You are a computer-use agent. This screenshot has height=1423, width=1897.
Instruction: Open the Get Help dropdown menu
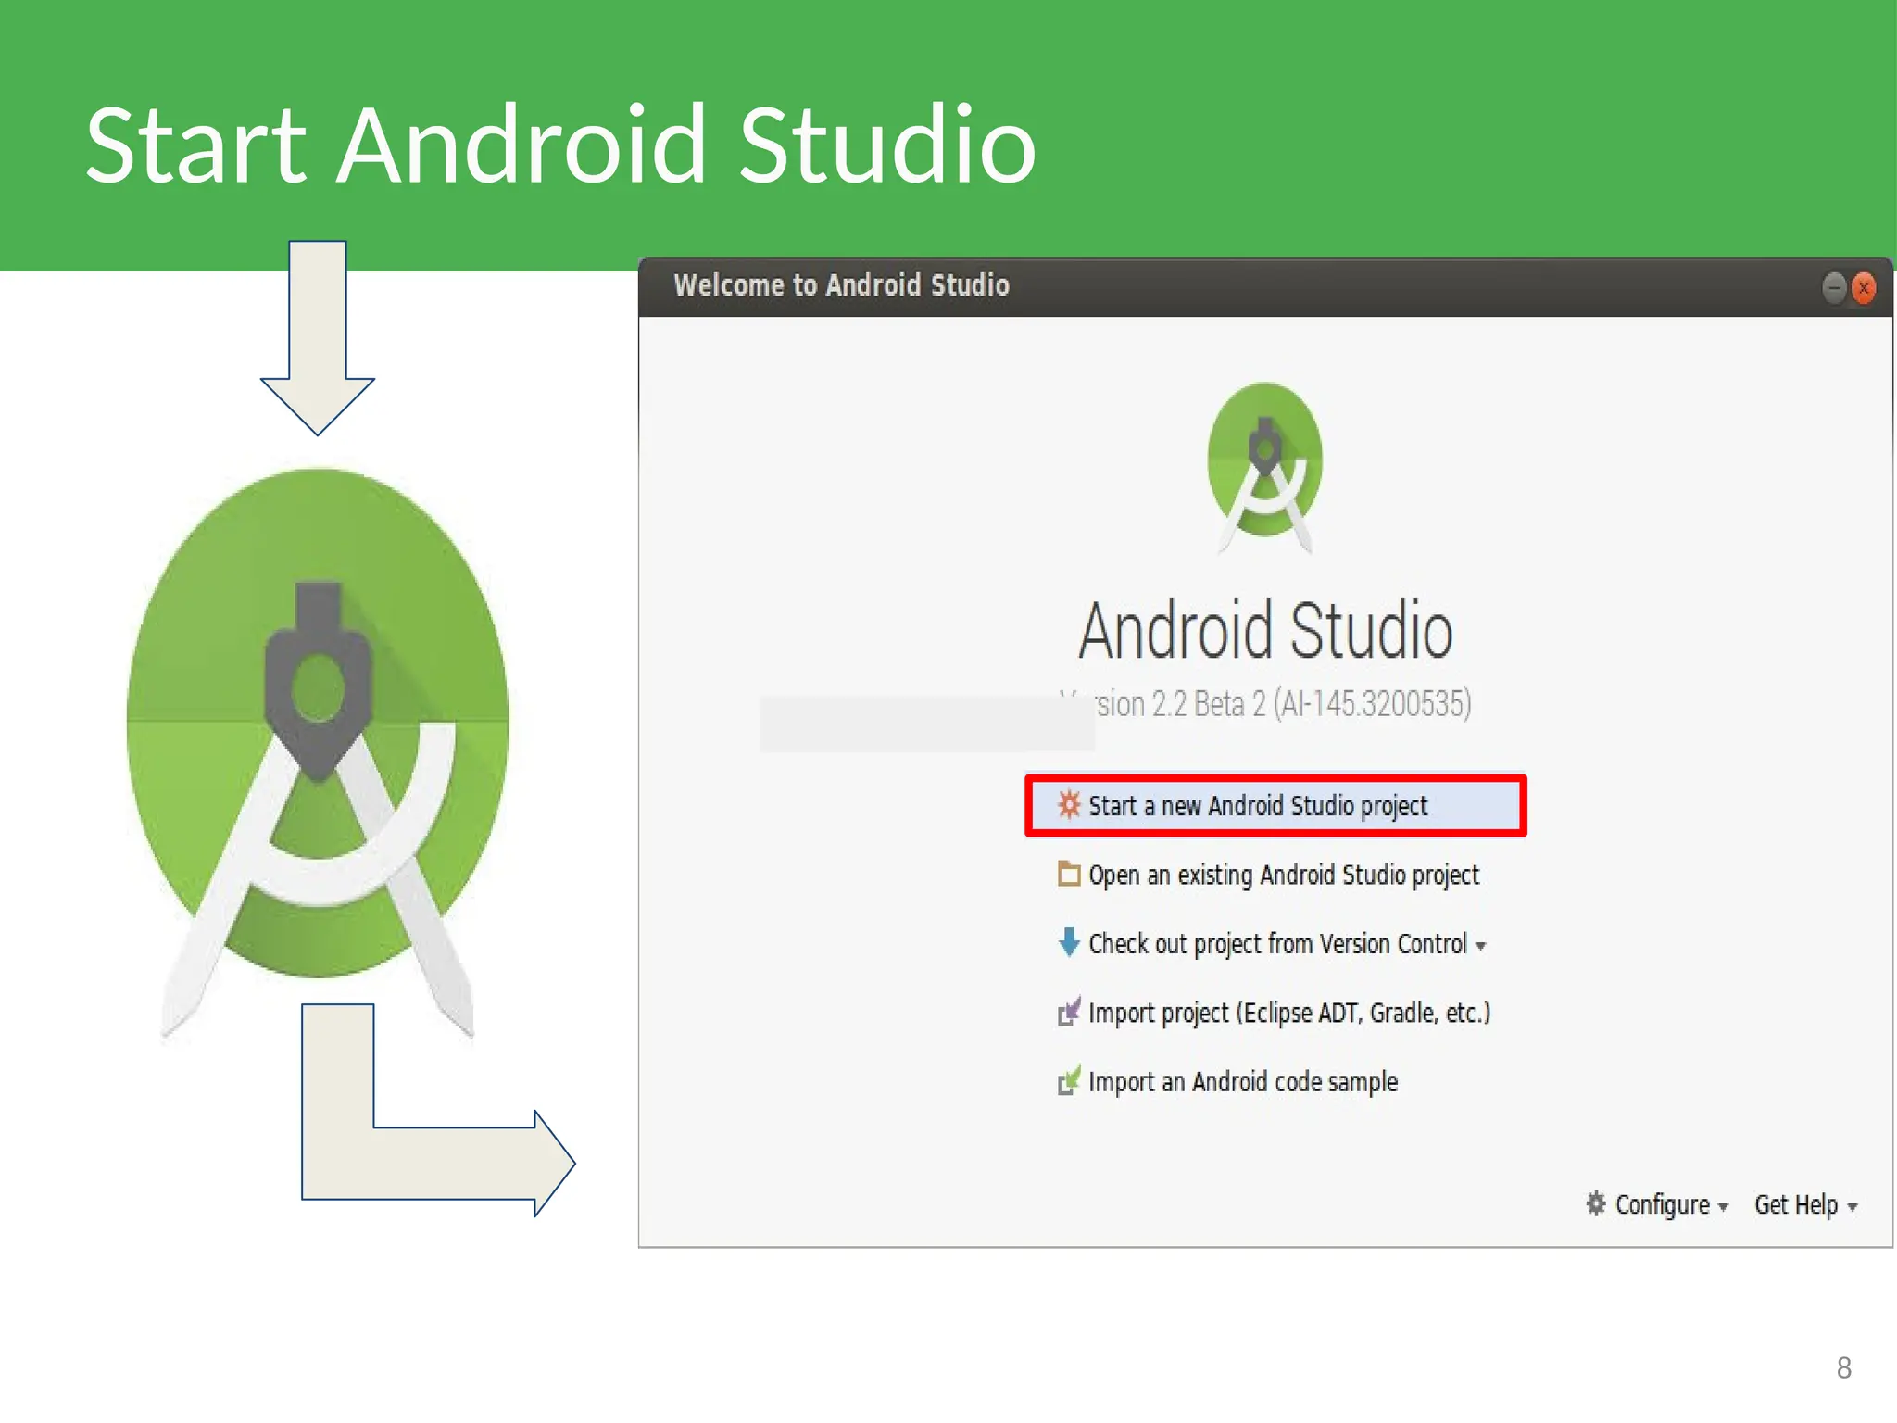(1806, 1204)
